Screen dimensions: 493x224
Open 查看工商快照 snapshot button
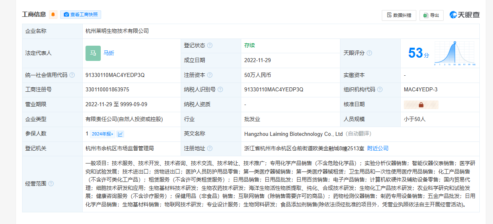click(x=81, y=15)
